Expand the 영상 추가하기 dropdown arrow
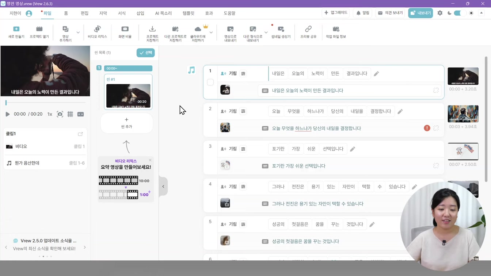 tap(78, 32)
